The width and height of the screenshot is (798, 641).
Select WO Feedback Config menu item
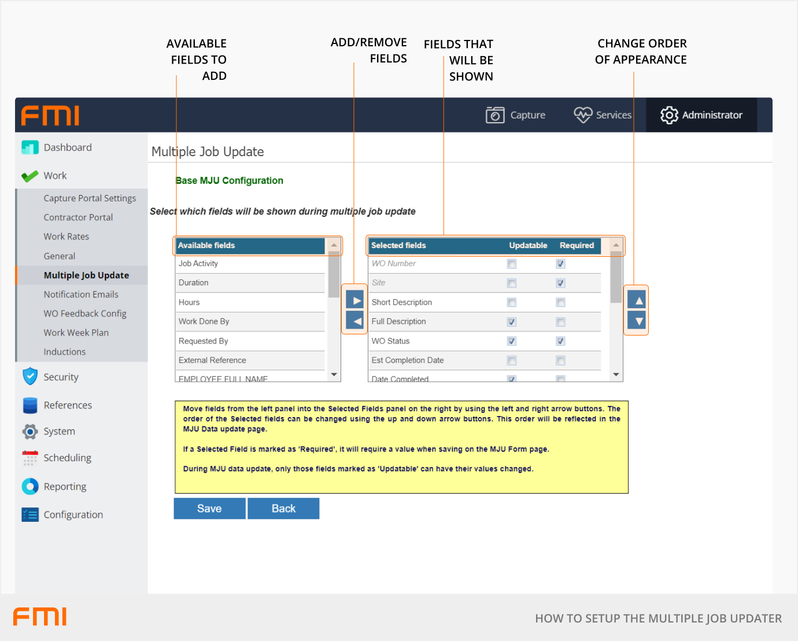click(x=85, y=314)
